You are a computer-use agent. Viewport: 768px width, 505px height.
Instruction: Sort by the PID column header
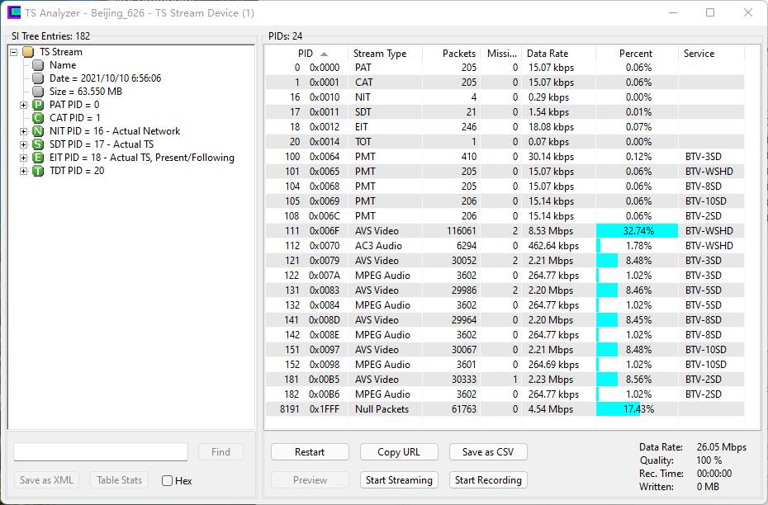[x=306, y=54]
